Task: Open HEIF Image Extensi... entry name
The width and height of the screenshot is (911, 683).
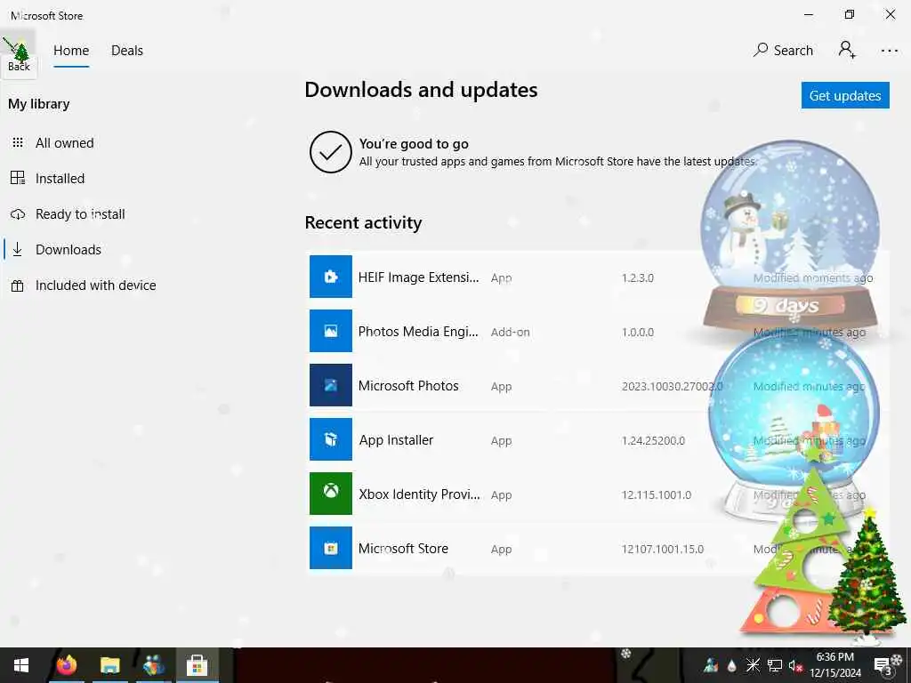Action: pos(418,277)
